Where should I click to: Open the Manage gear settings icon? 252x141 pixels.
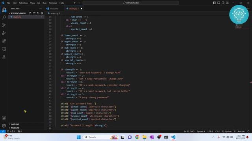tap(4, 126)
